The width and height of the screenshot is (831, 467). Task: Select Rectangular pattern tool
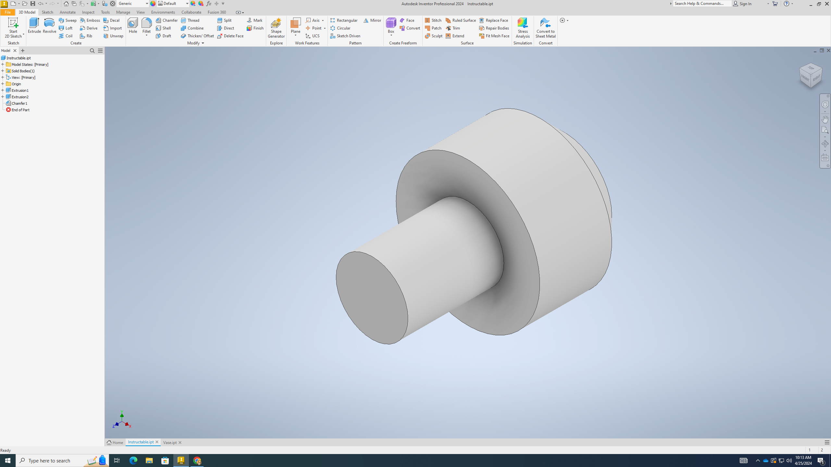(x=344, y=20)
